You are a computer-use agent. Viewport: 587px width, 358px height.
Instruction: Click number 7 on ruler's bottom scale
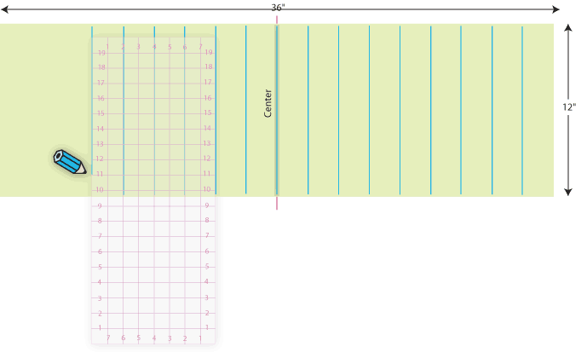click(x=108, y=338)
